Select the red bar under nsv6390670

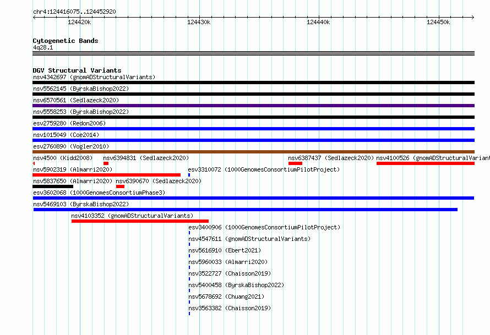(121, 186)
